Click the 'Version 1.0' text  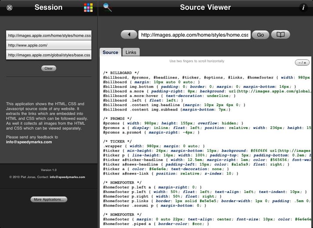49,170
